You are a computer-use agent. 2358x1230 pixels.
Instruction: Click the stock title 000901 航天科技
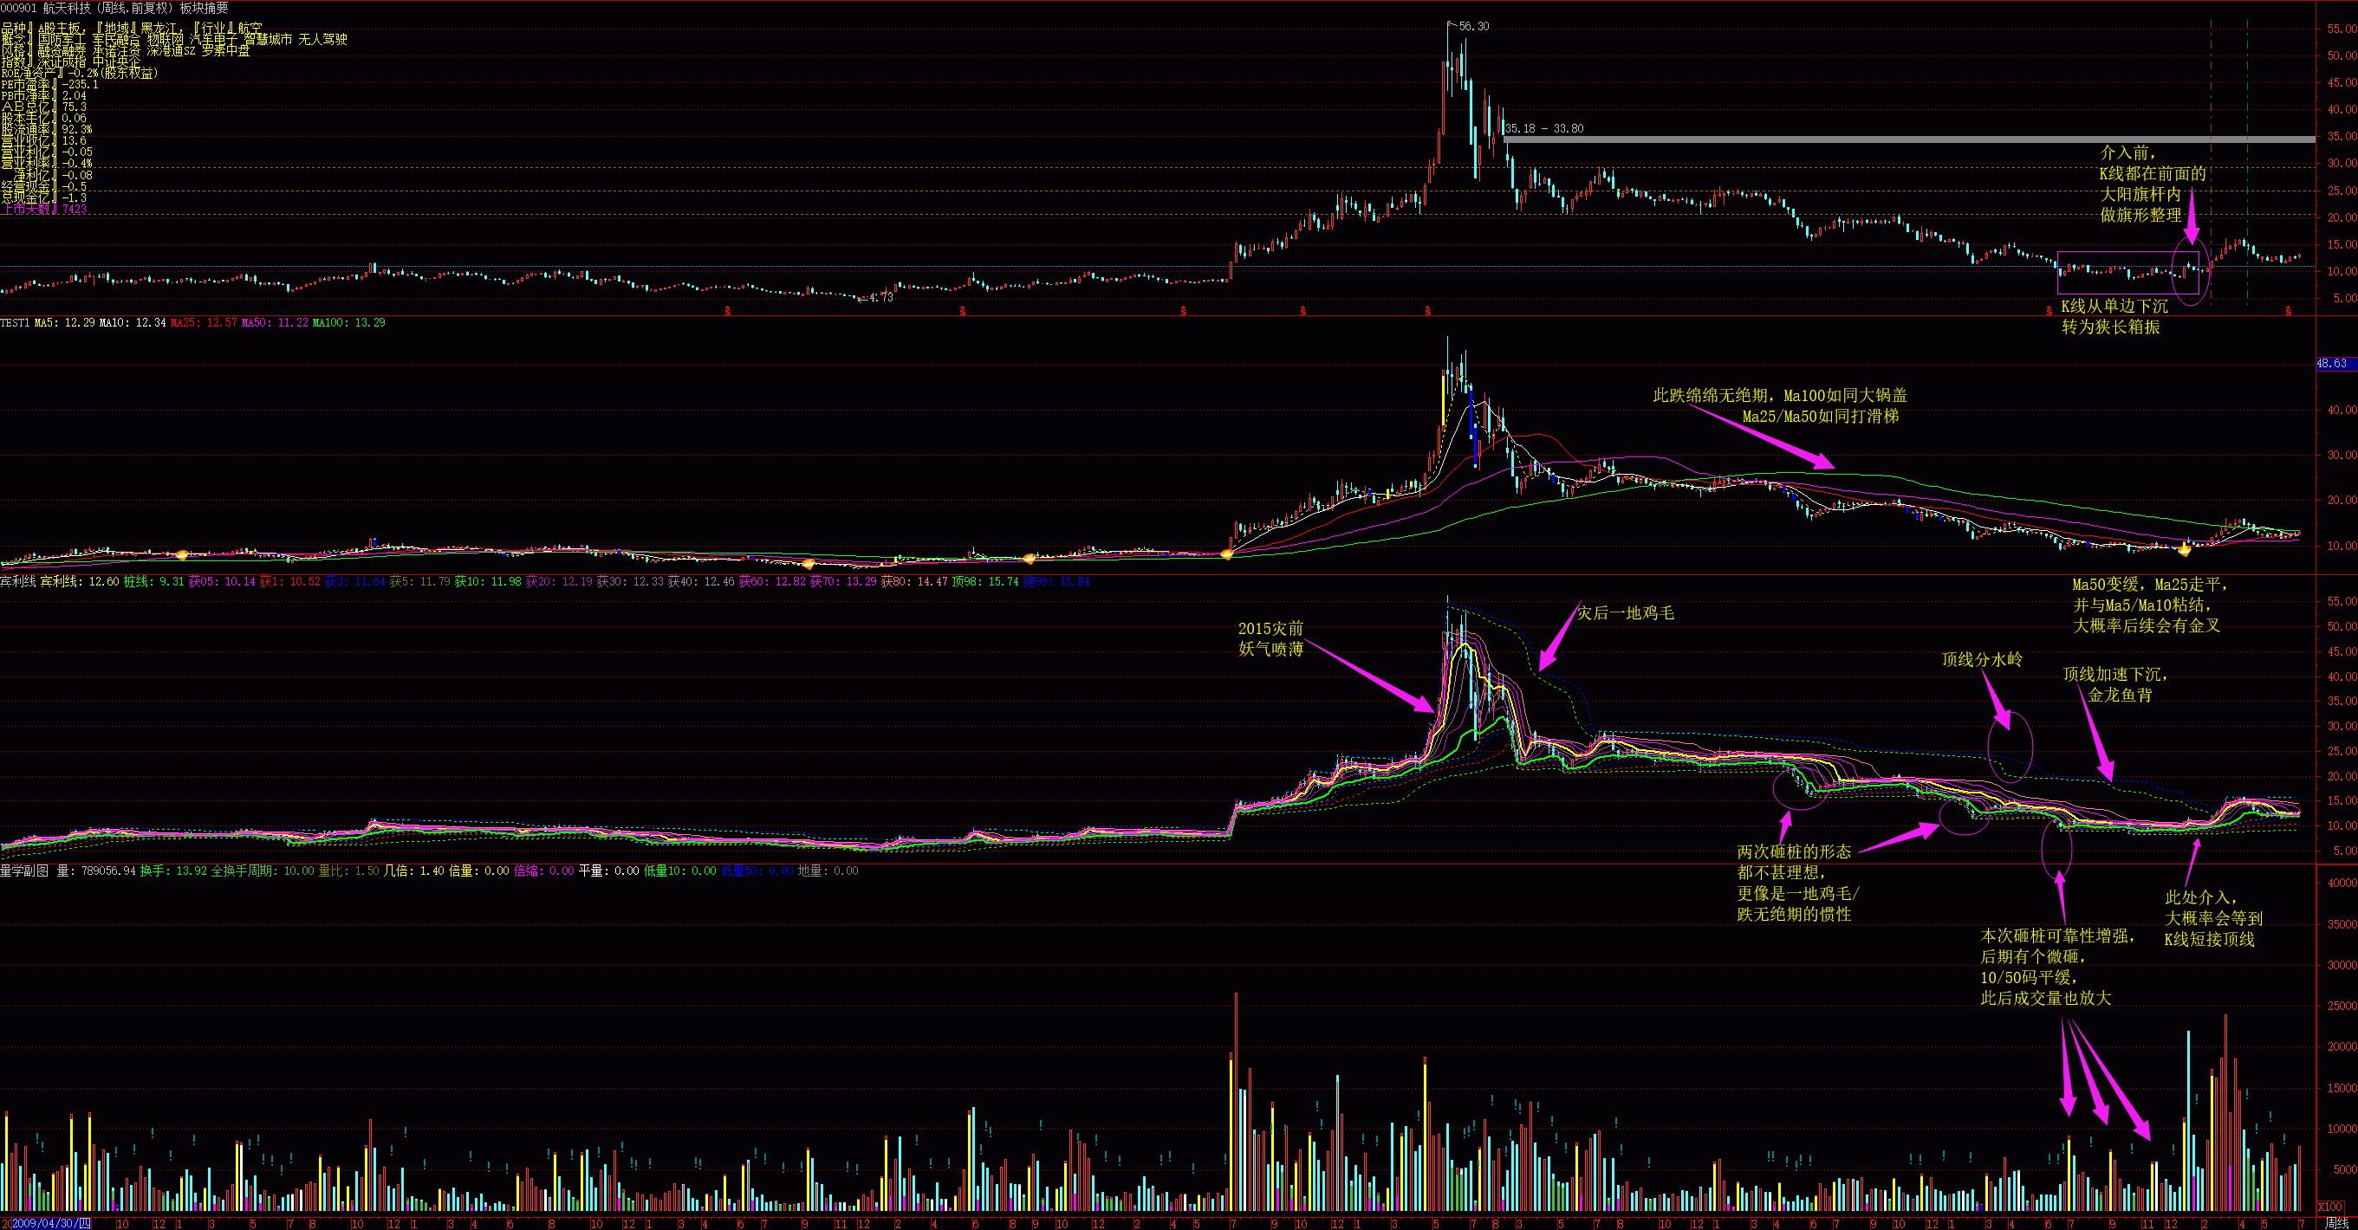[46, 7]
